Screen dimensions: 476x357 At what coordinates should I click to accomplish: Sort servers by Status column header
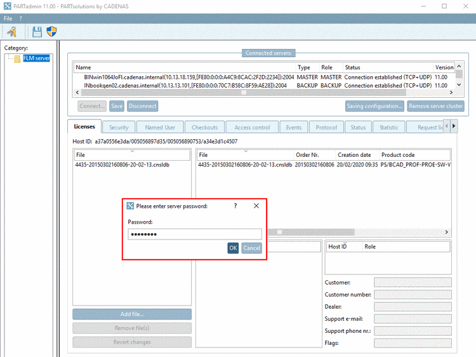point(388,67)
